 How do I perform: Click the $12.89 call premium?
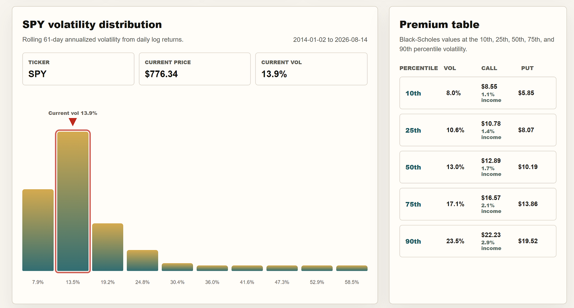[x=491, y=161]
